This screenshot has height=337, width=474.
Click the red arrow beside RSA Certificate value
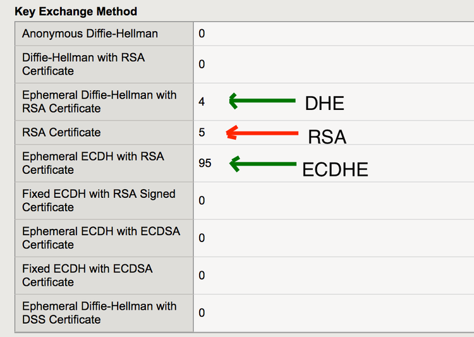[x=261, y=133]
